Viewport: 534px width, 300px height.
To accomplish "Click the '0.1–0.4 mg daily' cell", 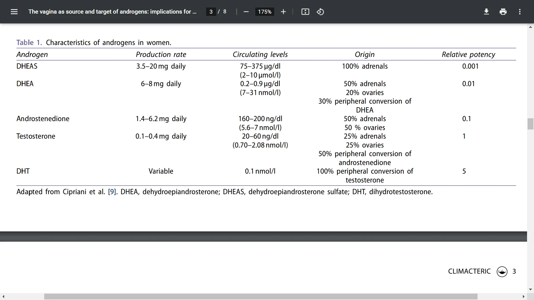I will point(161,136).
